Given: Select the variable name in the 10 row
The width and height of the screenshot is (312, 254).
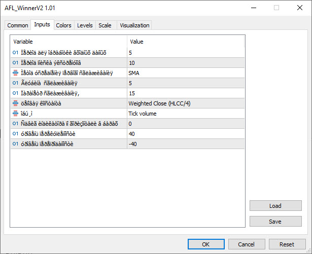Looking at the screenshot, I should [51, 63].
